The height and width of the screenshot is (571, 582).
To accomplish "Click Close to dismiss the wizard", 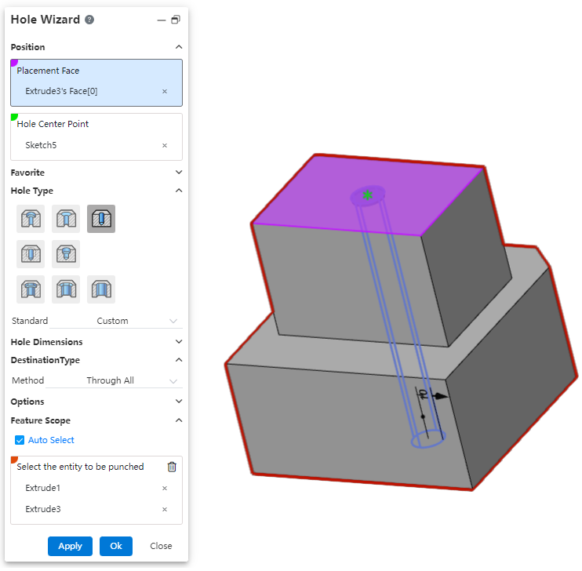I will pos(161,546).
